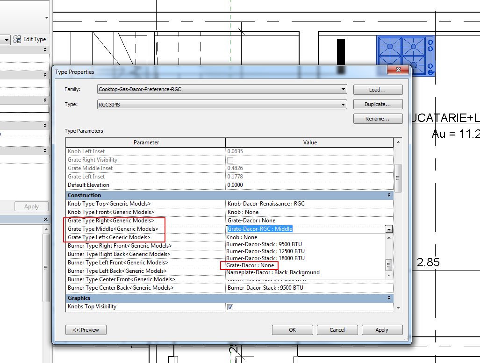Click the Duplicate... button
The image size is (480, 363).
point(378,104)
